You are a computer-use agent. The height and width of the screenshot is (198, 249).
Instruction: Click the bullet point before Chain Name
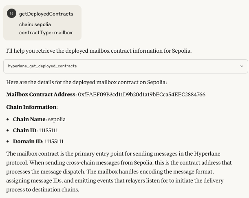click(9, 120)
